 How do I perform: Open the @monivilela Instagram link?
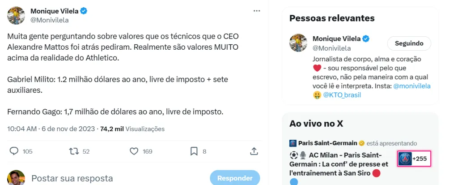pyautogui.click(x=412, y=86)
